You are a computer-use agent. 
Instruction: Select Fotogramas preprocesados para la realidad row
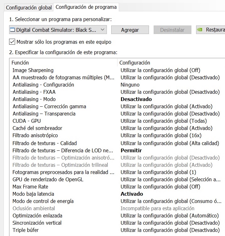click(x=117, y=172)
